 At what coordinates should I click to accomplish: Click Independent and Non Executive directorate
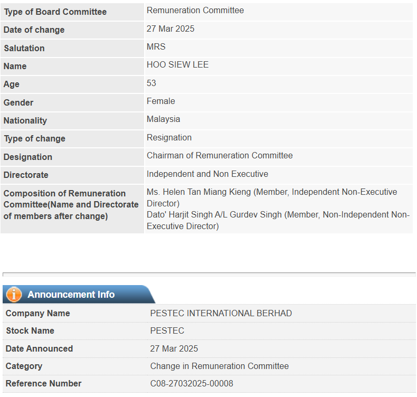(207, 174)
